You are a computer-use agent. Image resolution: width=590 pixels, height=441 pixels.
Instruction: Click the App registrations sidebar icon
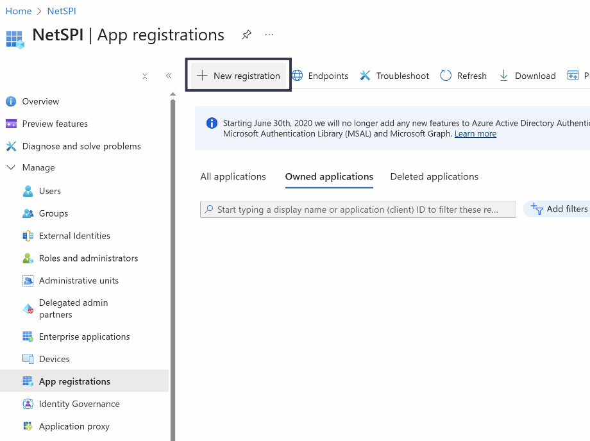28,381
